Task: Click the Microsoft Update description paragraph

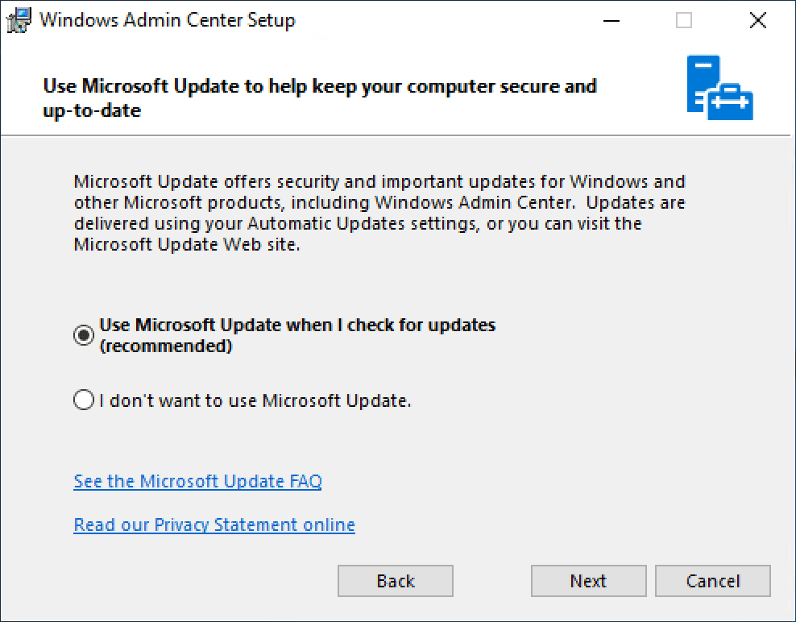Action: tap(379, 214)
